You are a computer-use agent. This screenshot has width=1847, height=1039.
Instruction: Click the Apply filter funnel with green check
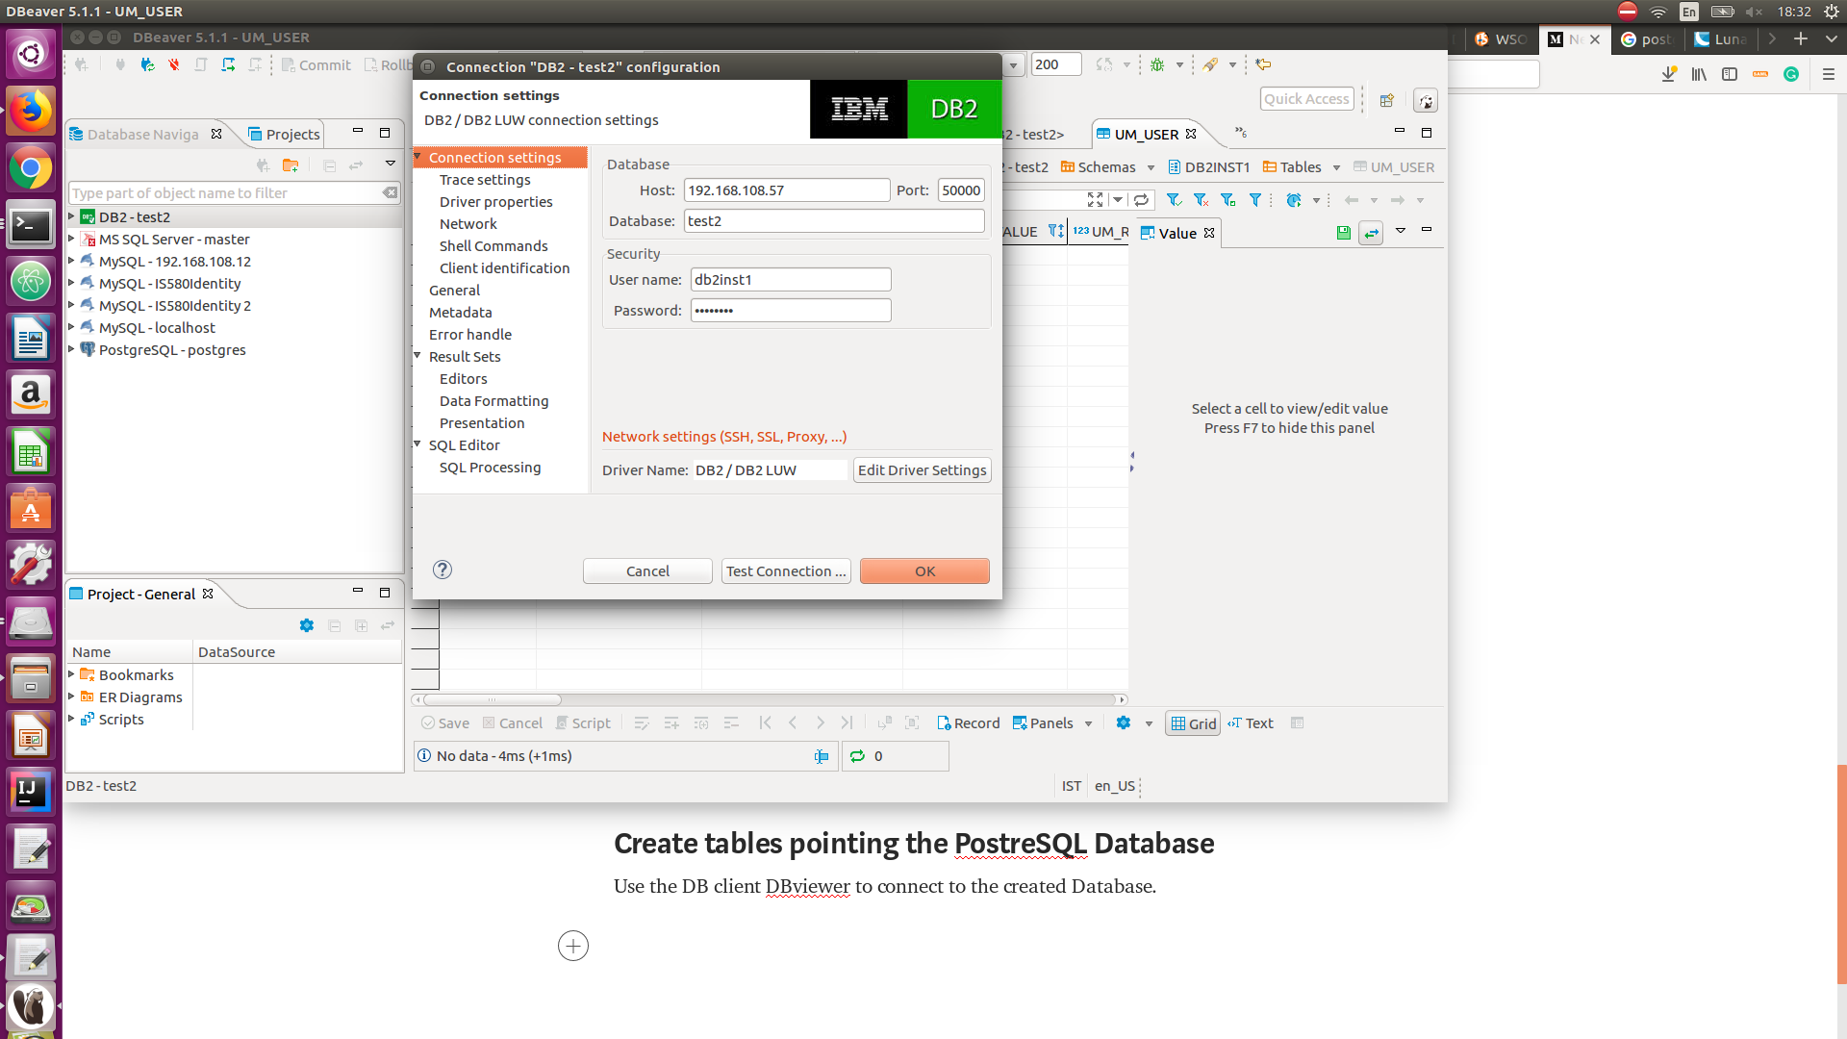coord(1174,200)
